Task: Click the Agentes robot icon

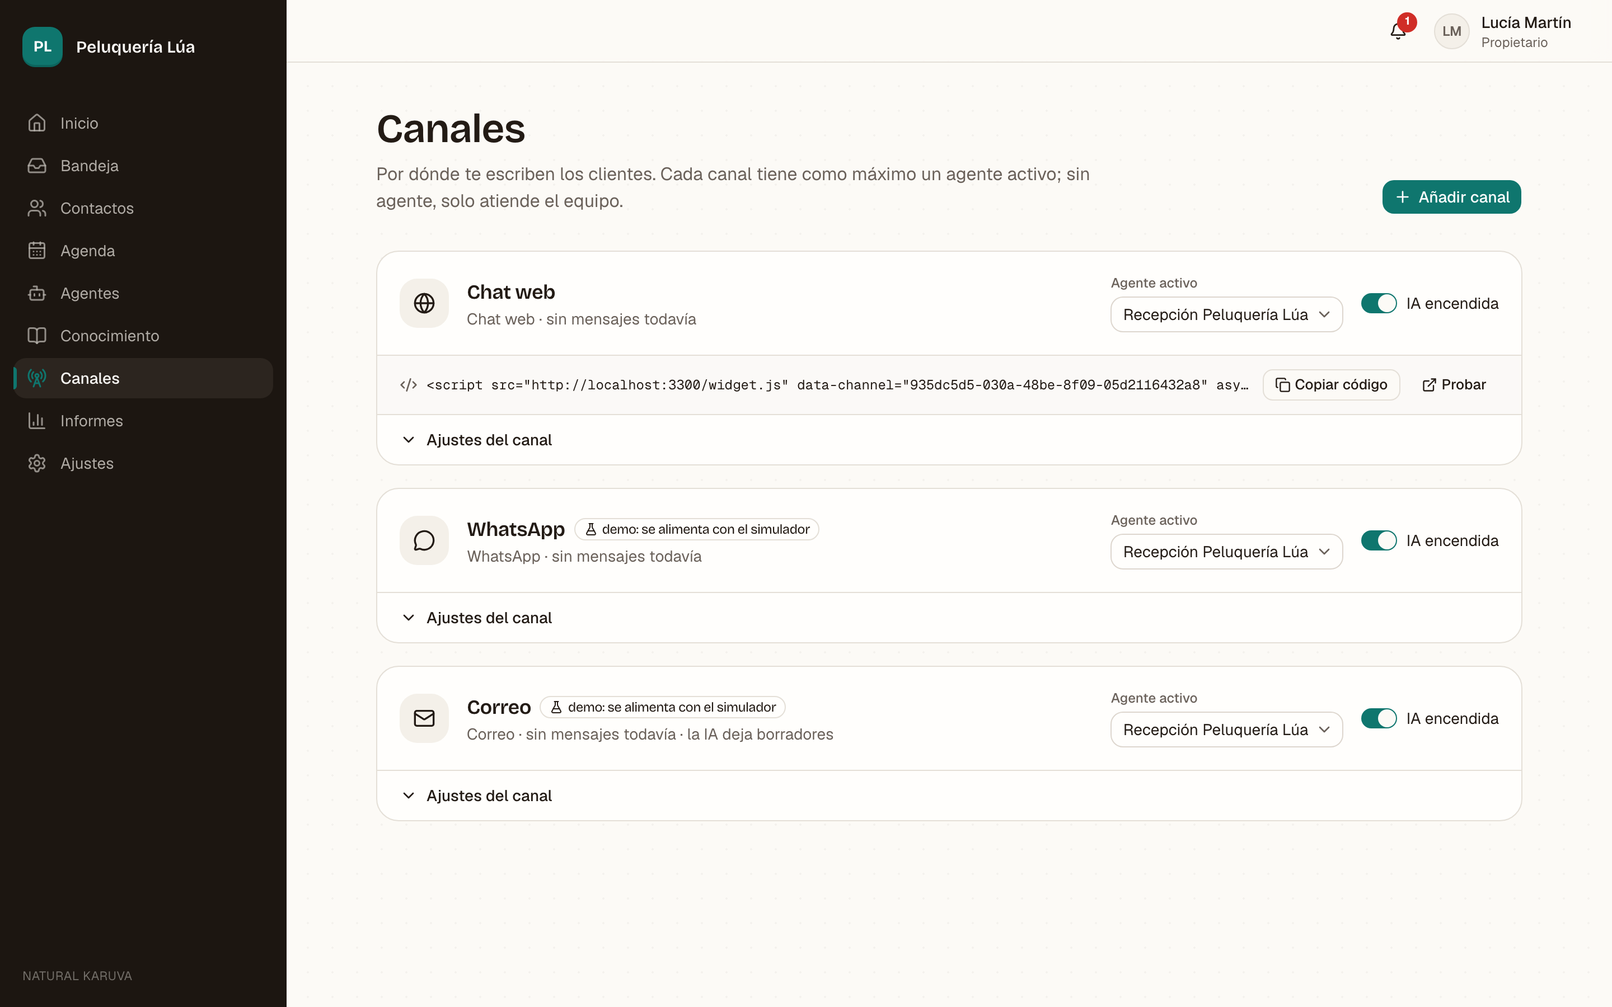Action: pos(38,293)
